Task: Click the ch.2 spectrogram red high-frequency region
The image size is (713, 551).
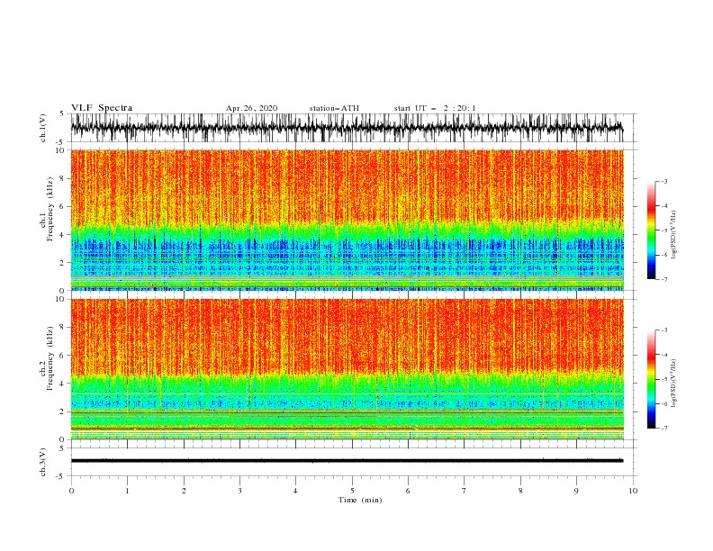Action: pos(347,334)
